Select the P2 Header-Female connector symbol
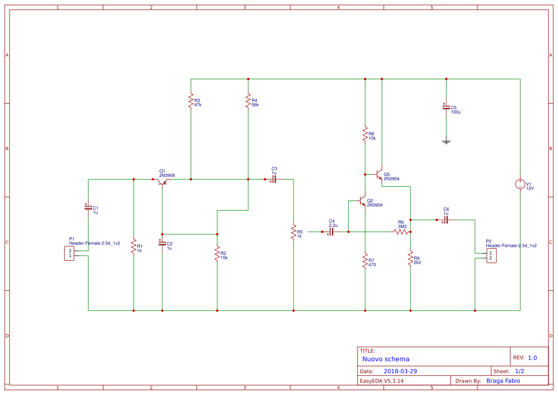 493,256
